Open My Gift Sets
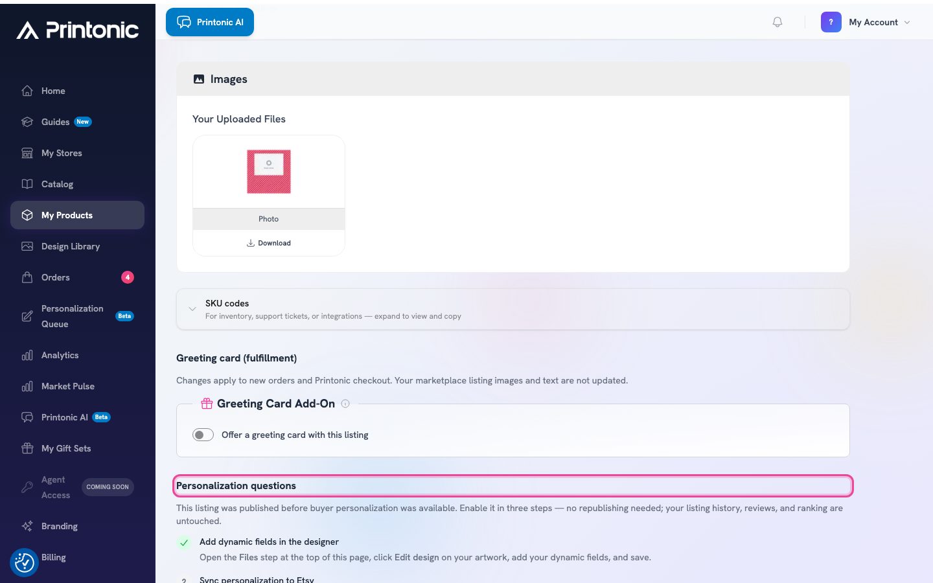The width and height of the screenshot is (933, 583). tap(77, 448)
